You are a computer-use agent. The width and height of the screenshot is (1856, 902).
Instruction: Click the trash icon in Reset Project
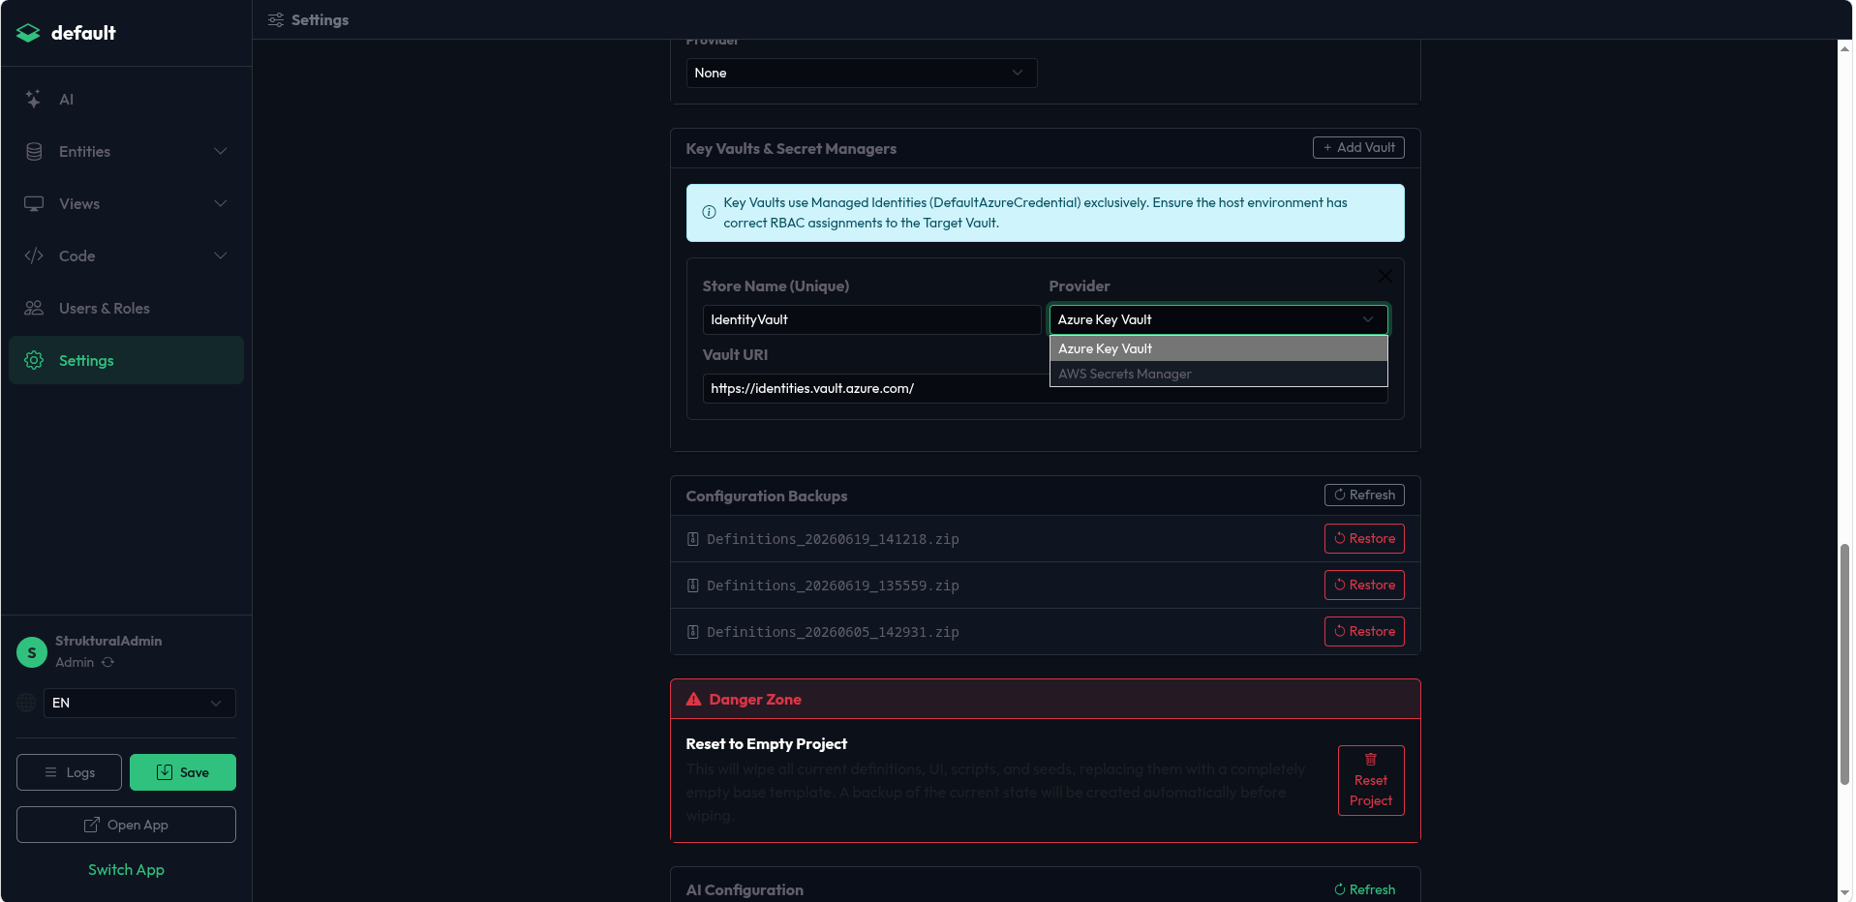[x=1371, y=759]
